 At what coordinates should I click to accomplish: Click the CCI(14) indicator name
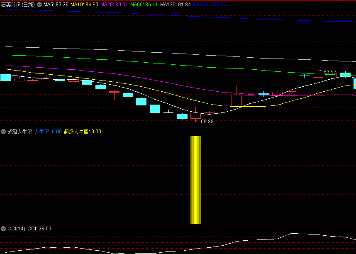16,229
